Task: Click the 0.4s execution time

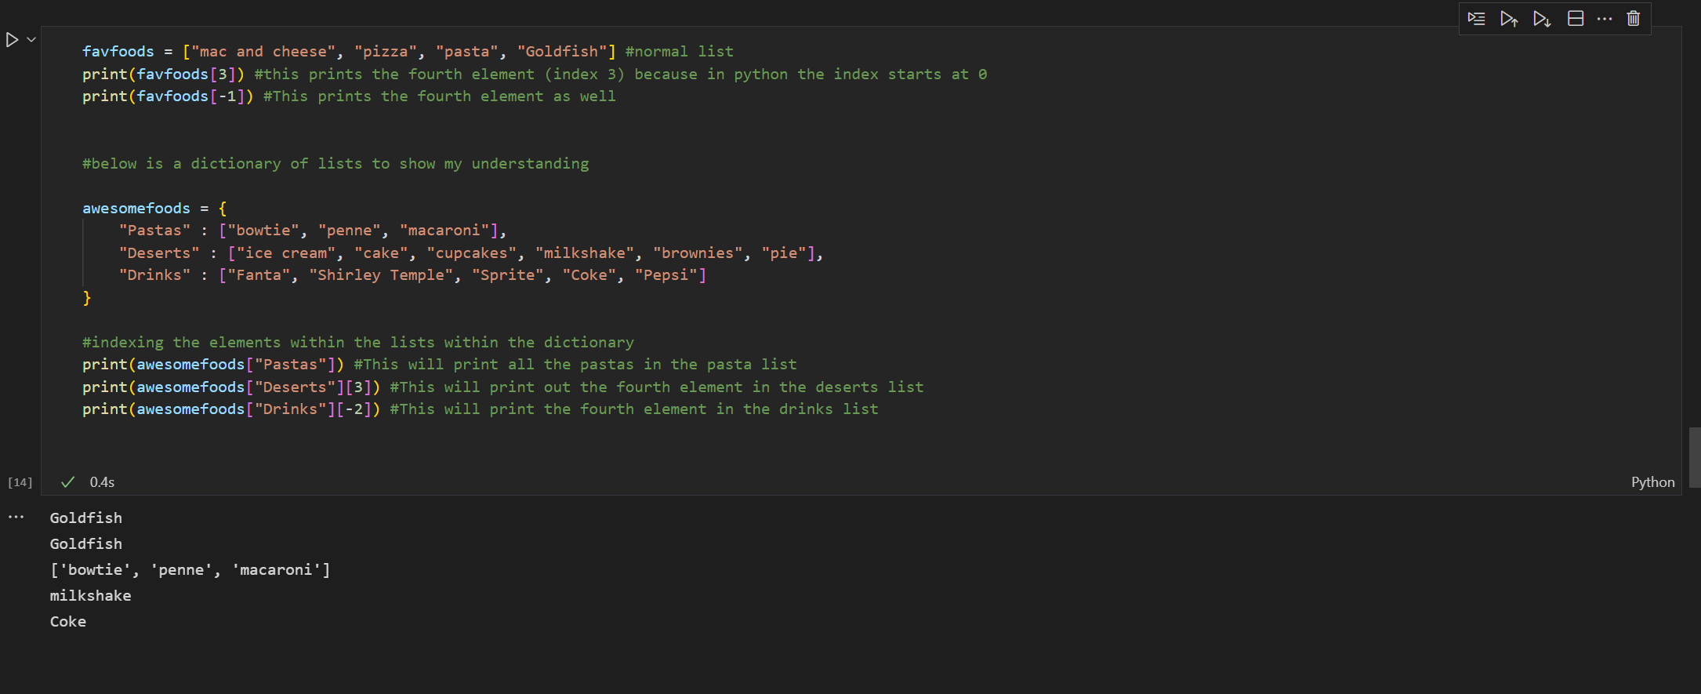Action: (102, 482)
